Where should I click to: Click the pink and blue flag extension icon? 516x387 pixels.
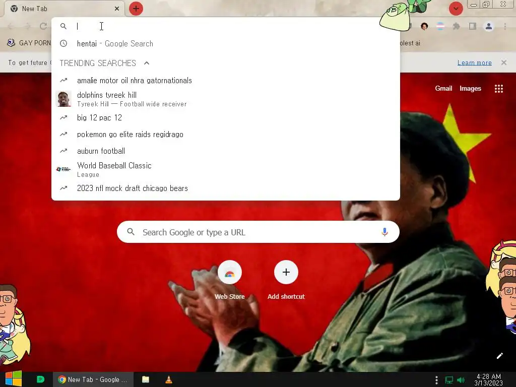click(x=440, y=26)
